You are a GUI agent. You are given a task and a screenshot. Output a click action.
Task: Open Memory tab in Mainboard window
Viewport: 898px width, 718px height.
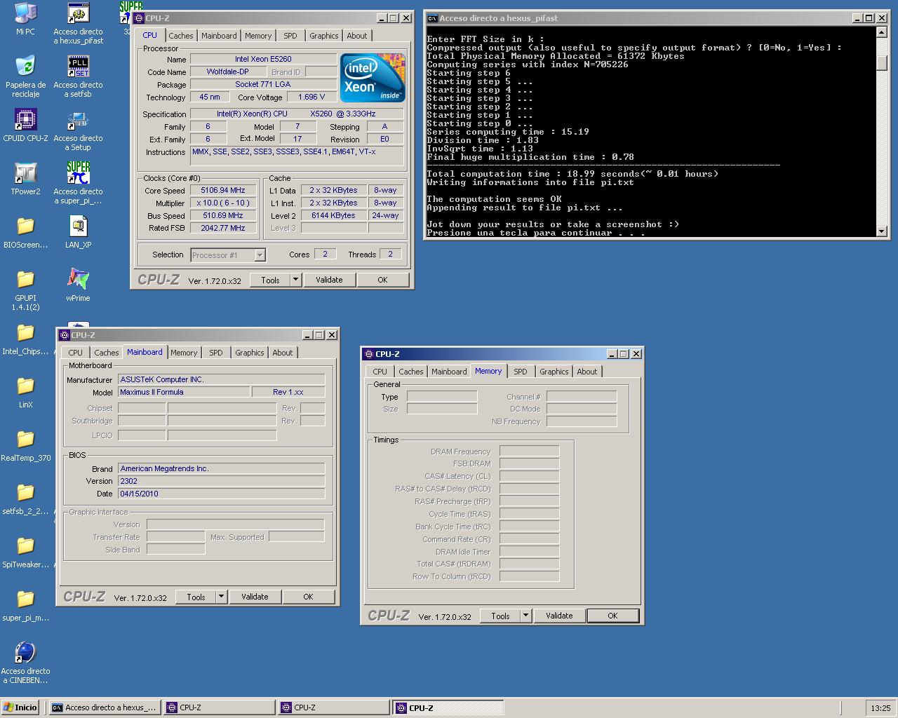pos(184,353)
